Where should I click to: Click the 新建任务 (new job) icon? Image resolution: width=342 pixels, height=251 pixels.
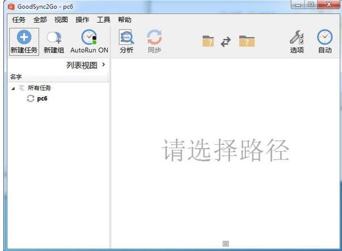(x=24, y=38)
